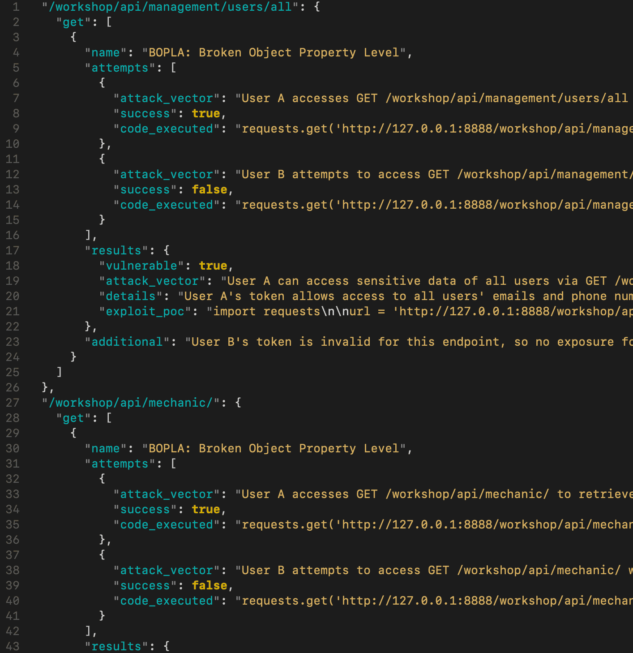633x653 pixels.
Task: Click the "additional" key on line 23
Action: click(127, 342)
